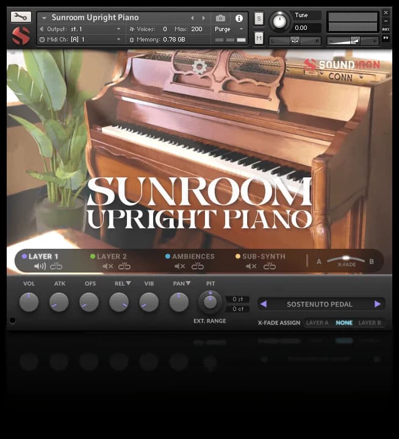The width and height of the screenshot is (399, 439).
Task: Assign X-Fade to Layer B
Action: point(370,323)
